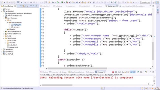Toggle Show Console on standard output change
160x90 pixels.
131,72
